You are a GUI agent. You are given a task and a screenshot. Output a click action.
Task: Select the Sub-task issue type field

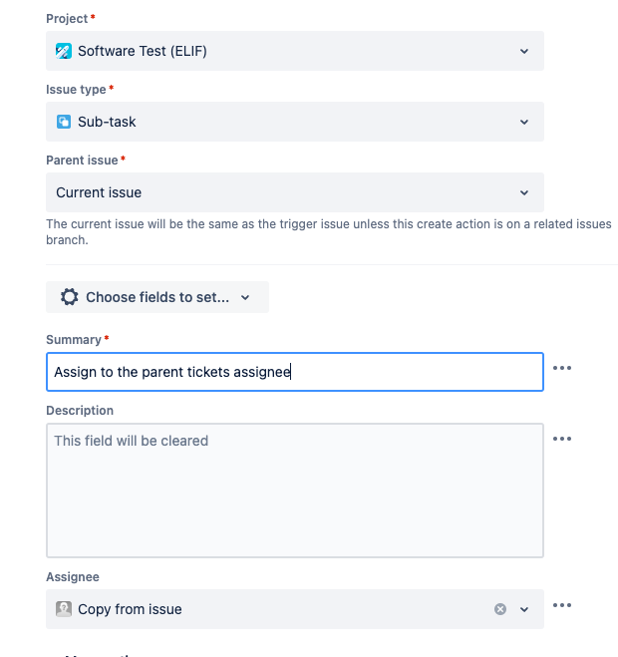coord(295,122)
